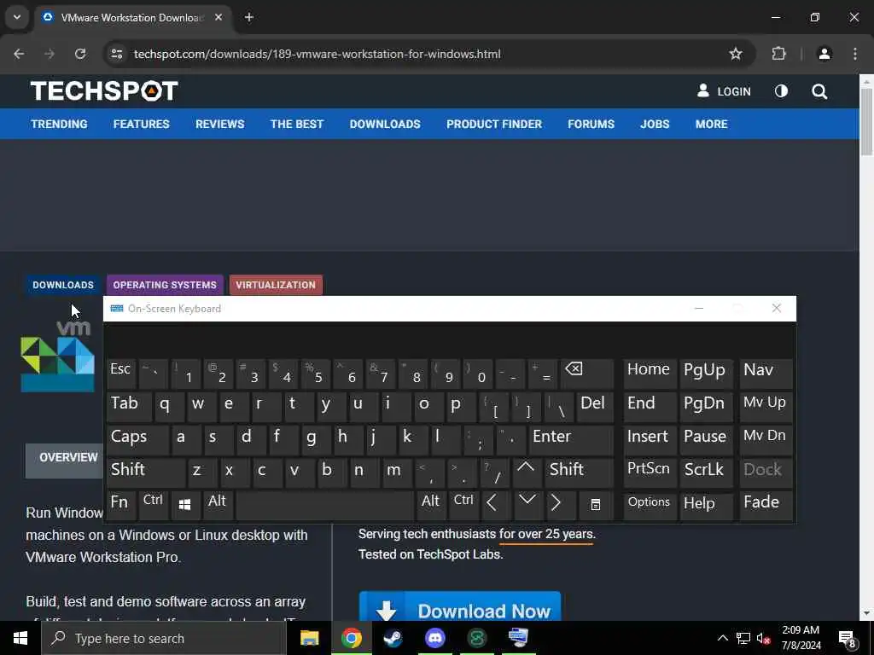This screenshot has height=655, width=874.
Task: Open TechSpot search magnifier
Action: [819, 91]
